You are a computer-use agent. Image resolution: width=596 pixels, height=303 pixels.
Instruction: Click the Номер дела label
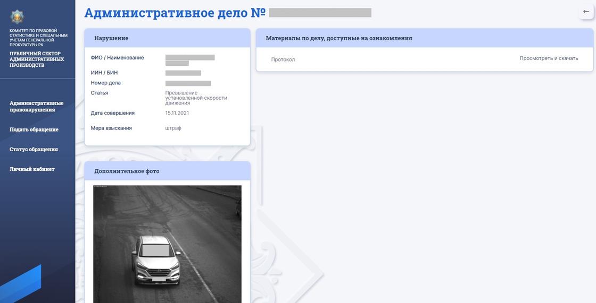[106, 83]
